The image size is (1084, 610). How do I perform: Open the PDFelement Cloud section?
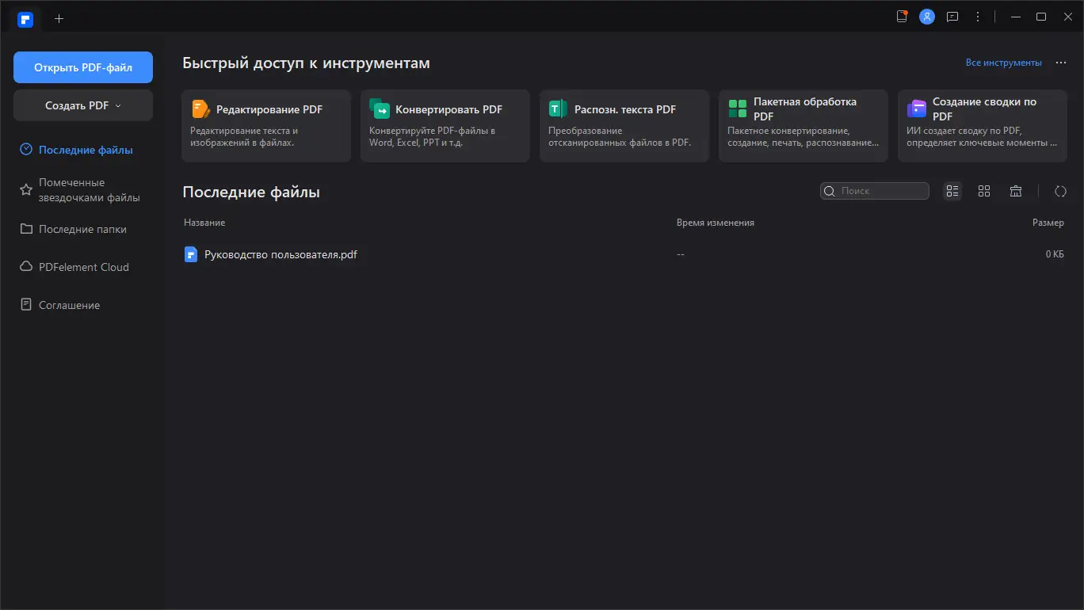coord(83,267)
